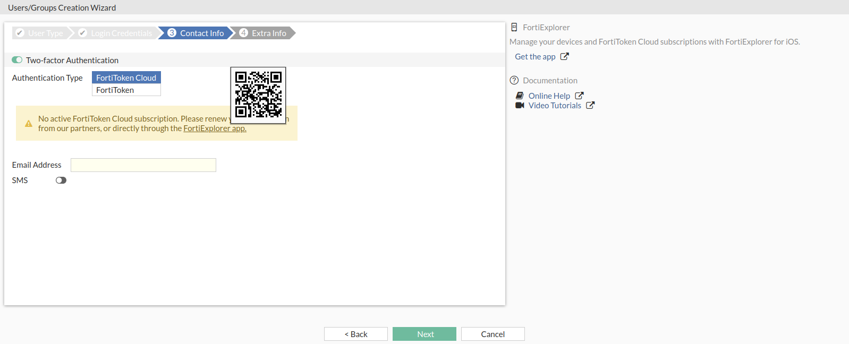
Task: Click the Online Help book icon
Action: pyautogui.click(x=520, y=96)
